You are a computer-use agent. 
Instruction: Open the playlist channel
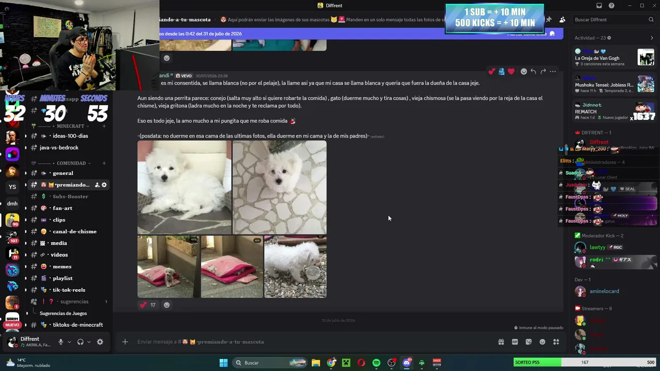pyautogui.click(x=69, y=278)
